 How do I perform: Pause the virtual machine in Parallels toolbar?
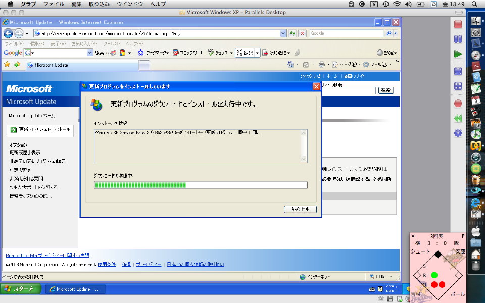[458, 39]
